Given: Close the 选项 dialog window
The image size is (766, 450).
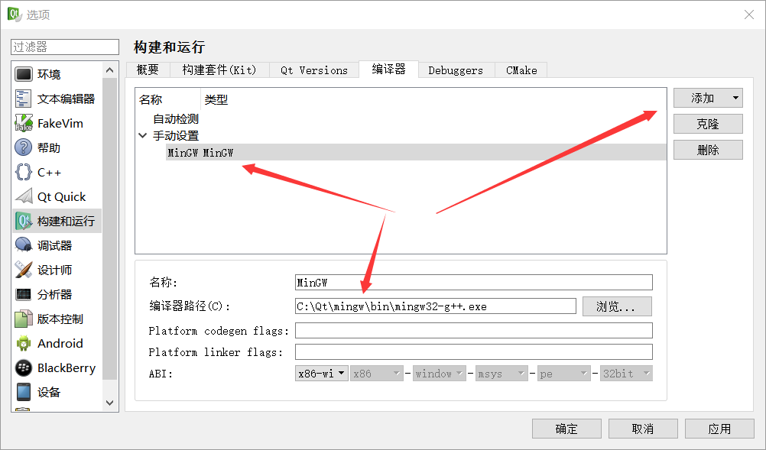Looking at the screenshot, I should point(749,15).
